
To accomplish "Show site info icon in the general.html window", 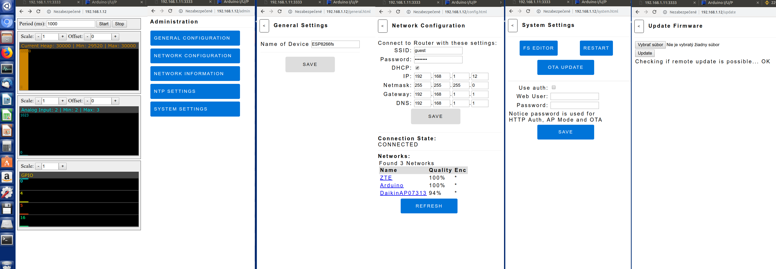I will click(290, 12).
